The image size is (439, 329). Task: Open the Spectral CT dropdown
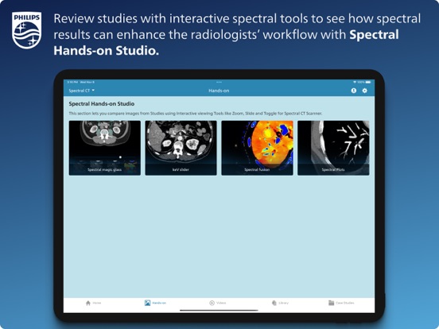coord(81,91)
